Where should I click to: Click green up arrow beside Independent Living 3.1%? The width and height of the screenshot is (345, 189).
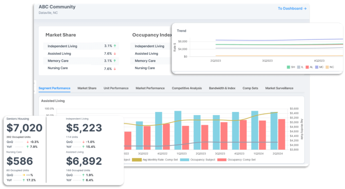click(115, 46)
